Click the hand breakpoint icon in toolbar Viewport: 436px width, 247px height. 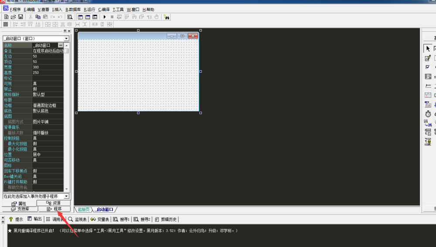(x=157, y=17)
